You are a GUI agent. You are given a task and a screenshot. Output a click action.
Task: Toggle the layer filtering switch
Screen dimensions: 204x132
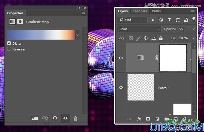tap(194, 20)
